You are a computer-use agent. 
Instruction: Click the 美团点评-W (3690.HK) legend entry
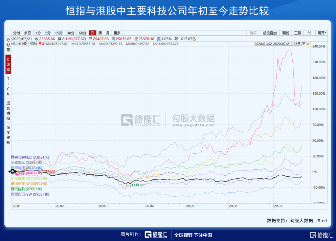[x=29, y=184]
